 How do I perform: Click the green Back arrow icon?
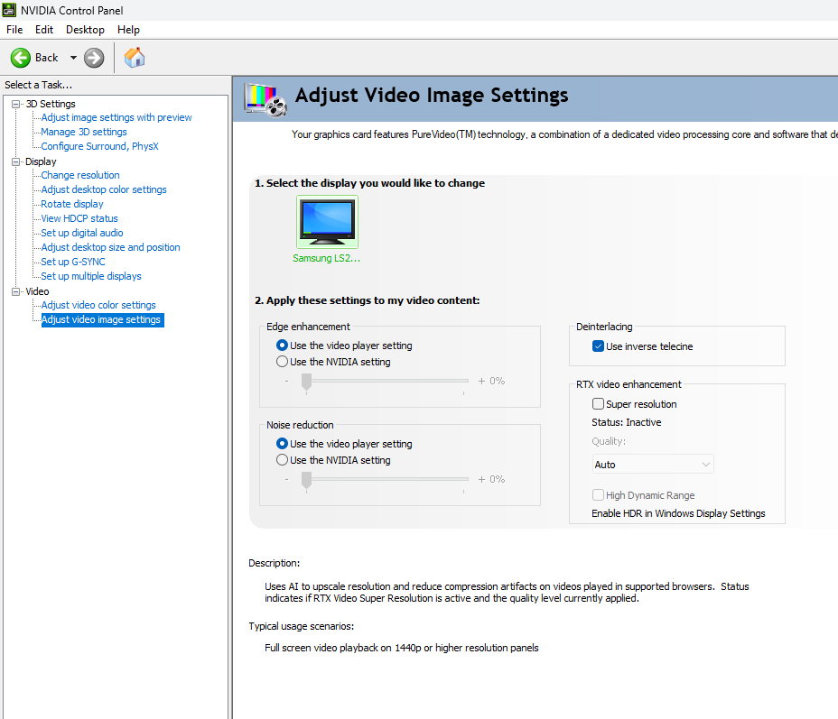tap(21, 58)
